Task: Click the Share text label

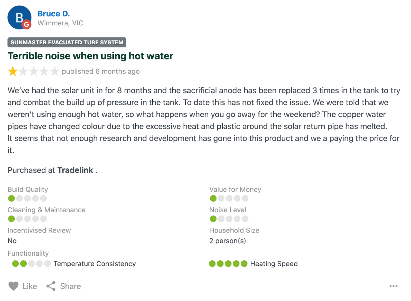Action: tap(70, 286)
